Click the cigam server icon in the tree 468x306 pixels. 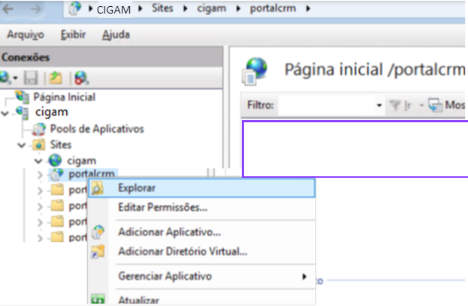(x=23, y=112)
